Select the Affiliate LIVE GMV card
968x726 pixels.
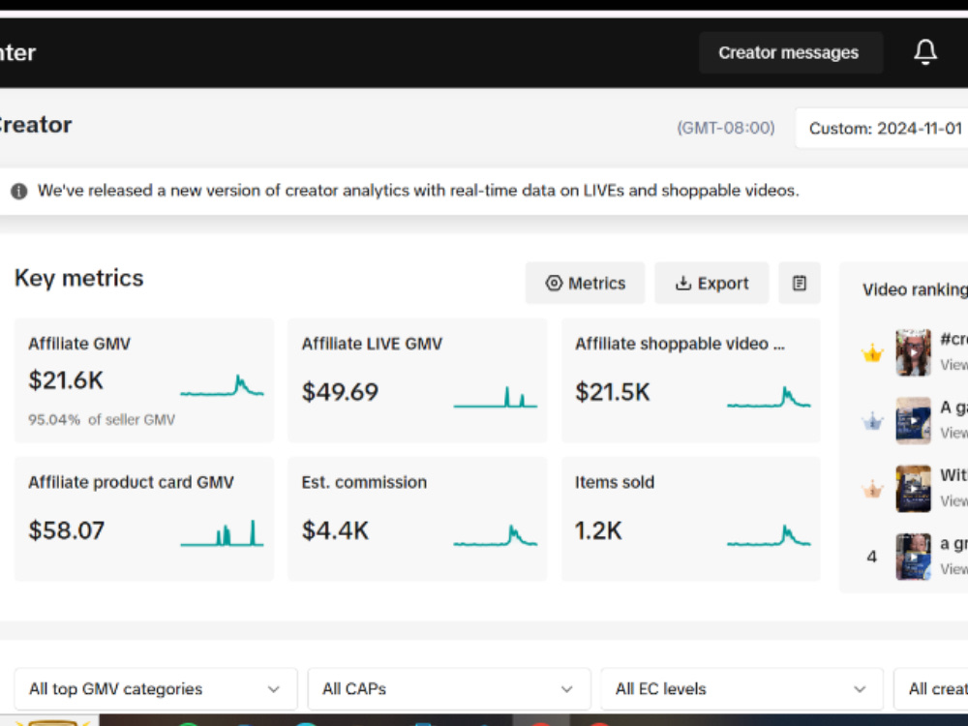(x=417, y=380)
